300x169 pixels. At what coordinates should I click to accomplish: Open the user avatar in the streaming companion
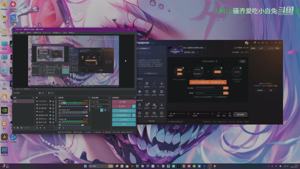pyautogui.click(x=247, y=43)
